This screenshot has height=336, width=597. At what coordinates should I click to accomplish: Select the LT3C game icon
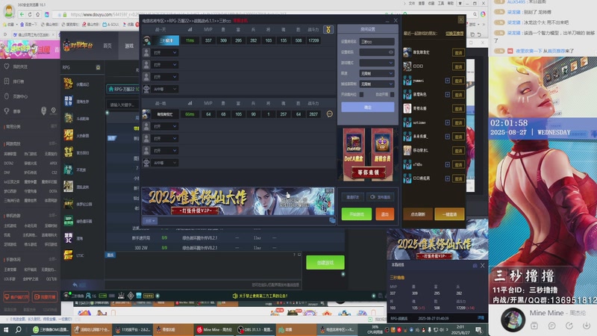69,255
